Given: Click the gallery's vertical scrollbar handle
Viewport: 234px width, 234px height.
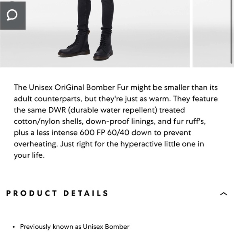Looking at the screenshot, I should (x=232, y=31).
